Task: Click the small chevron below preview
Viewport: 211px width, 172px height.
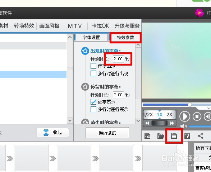Action: [209, 108]
